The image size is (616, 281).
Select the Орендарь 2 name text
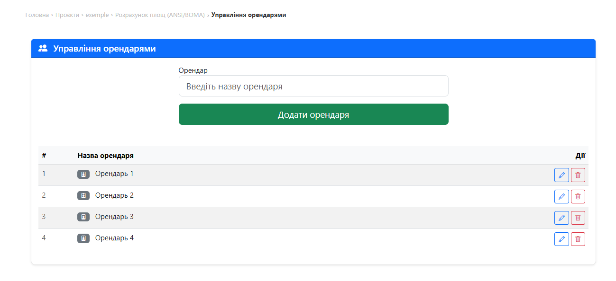coord(114,195)
